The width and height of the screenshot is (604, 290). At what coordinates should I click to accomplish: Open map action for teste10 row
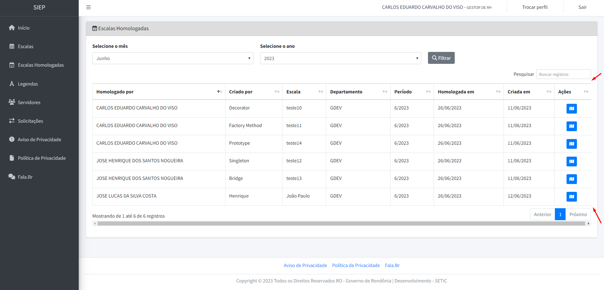coord(572,109)
